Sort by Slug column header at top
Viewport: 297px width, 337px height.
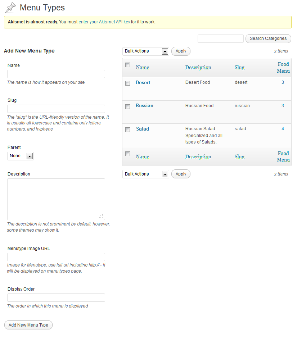pos(239,68)
